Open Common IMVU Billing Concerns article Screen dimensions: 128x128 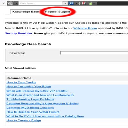[30, 108]
